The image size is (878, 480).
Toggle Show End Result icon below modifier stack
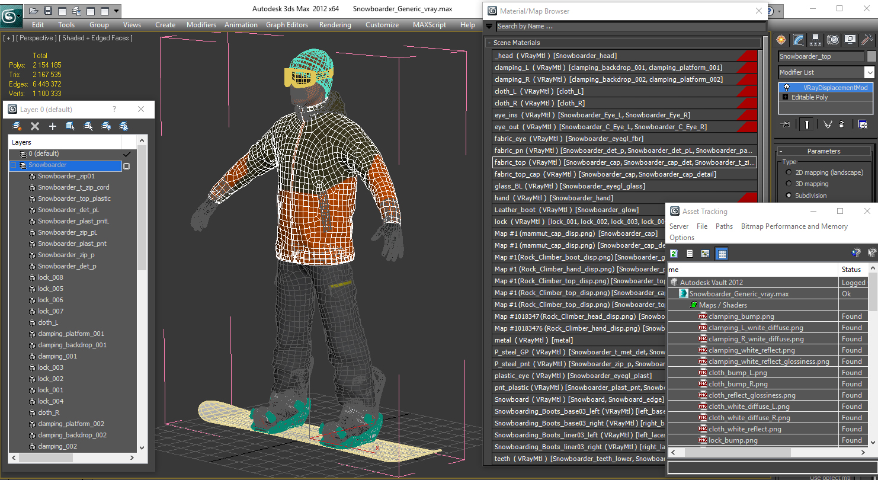pos(807,124)
